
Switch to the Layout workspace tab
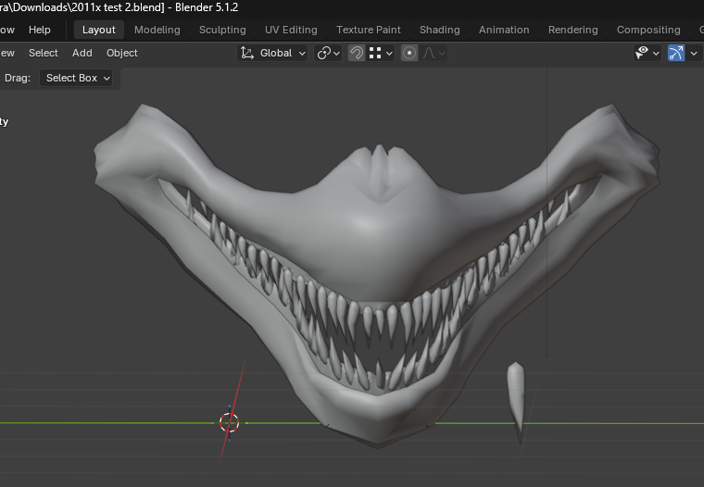click(x=99, y=30)
